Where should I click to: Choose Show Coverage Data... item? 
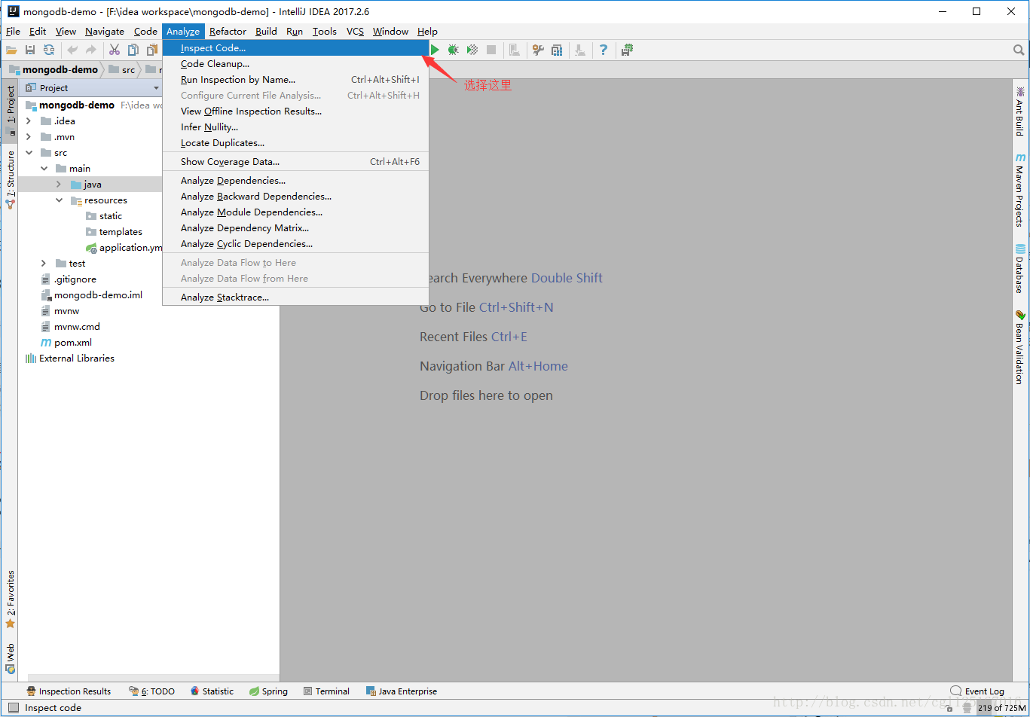click(295, 162)
